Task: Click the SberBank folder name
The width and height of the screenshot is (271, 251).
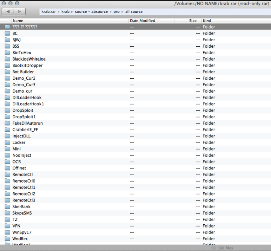Action: pyautogui.click(x=21, y=206)
